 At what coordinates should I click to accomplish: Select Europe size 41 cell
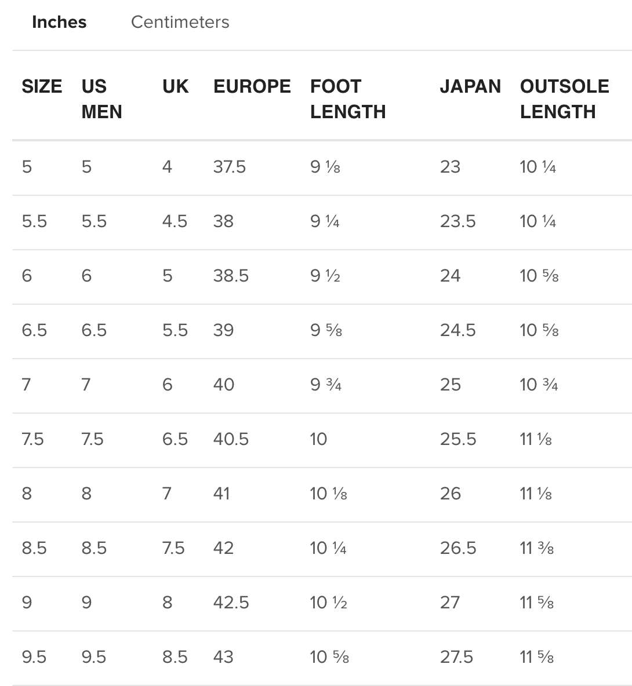coord(221,494)
